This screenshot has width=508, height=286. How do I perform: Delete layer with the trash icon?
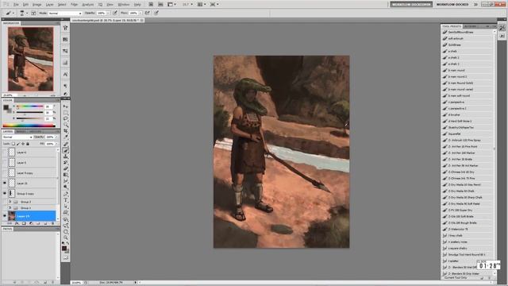pyautogui.click(x=52, y=223)
